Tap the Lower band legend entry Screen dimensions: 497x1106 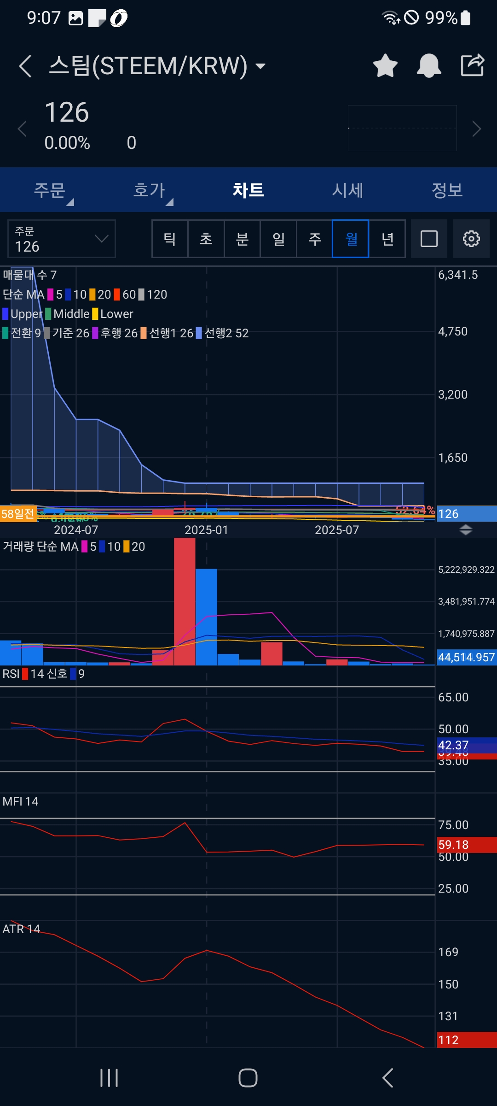113,314
